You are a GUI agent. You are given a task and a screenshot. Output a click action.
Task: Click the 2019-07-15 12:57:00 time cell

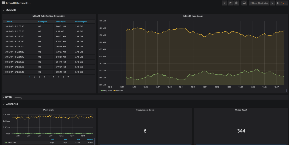tap(15, 47)
